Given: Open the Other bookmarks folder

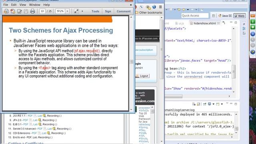Looking at the screenshot, I should [149, 12].
